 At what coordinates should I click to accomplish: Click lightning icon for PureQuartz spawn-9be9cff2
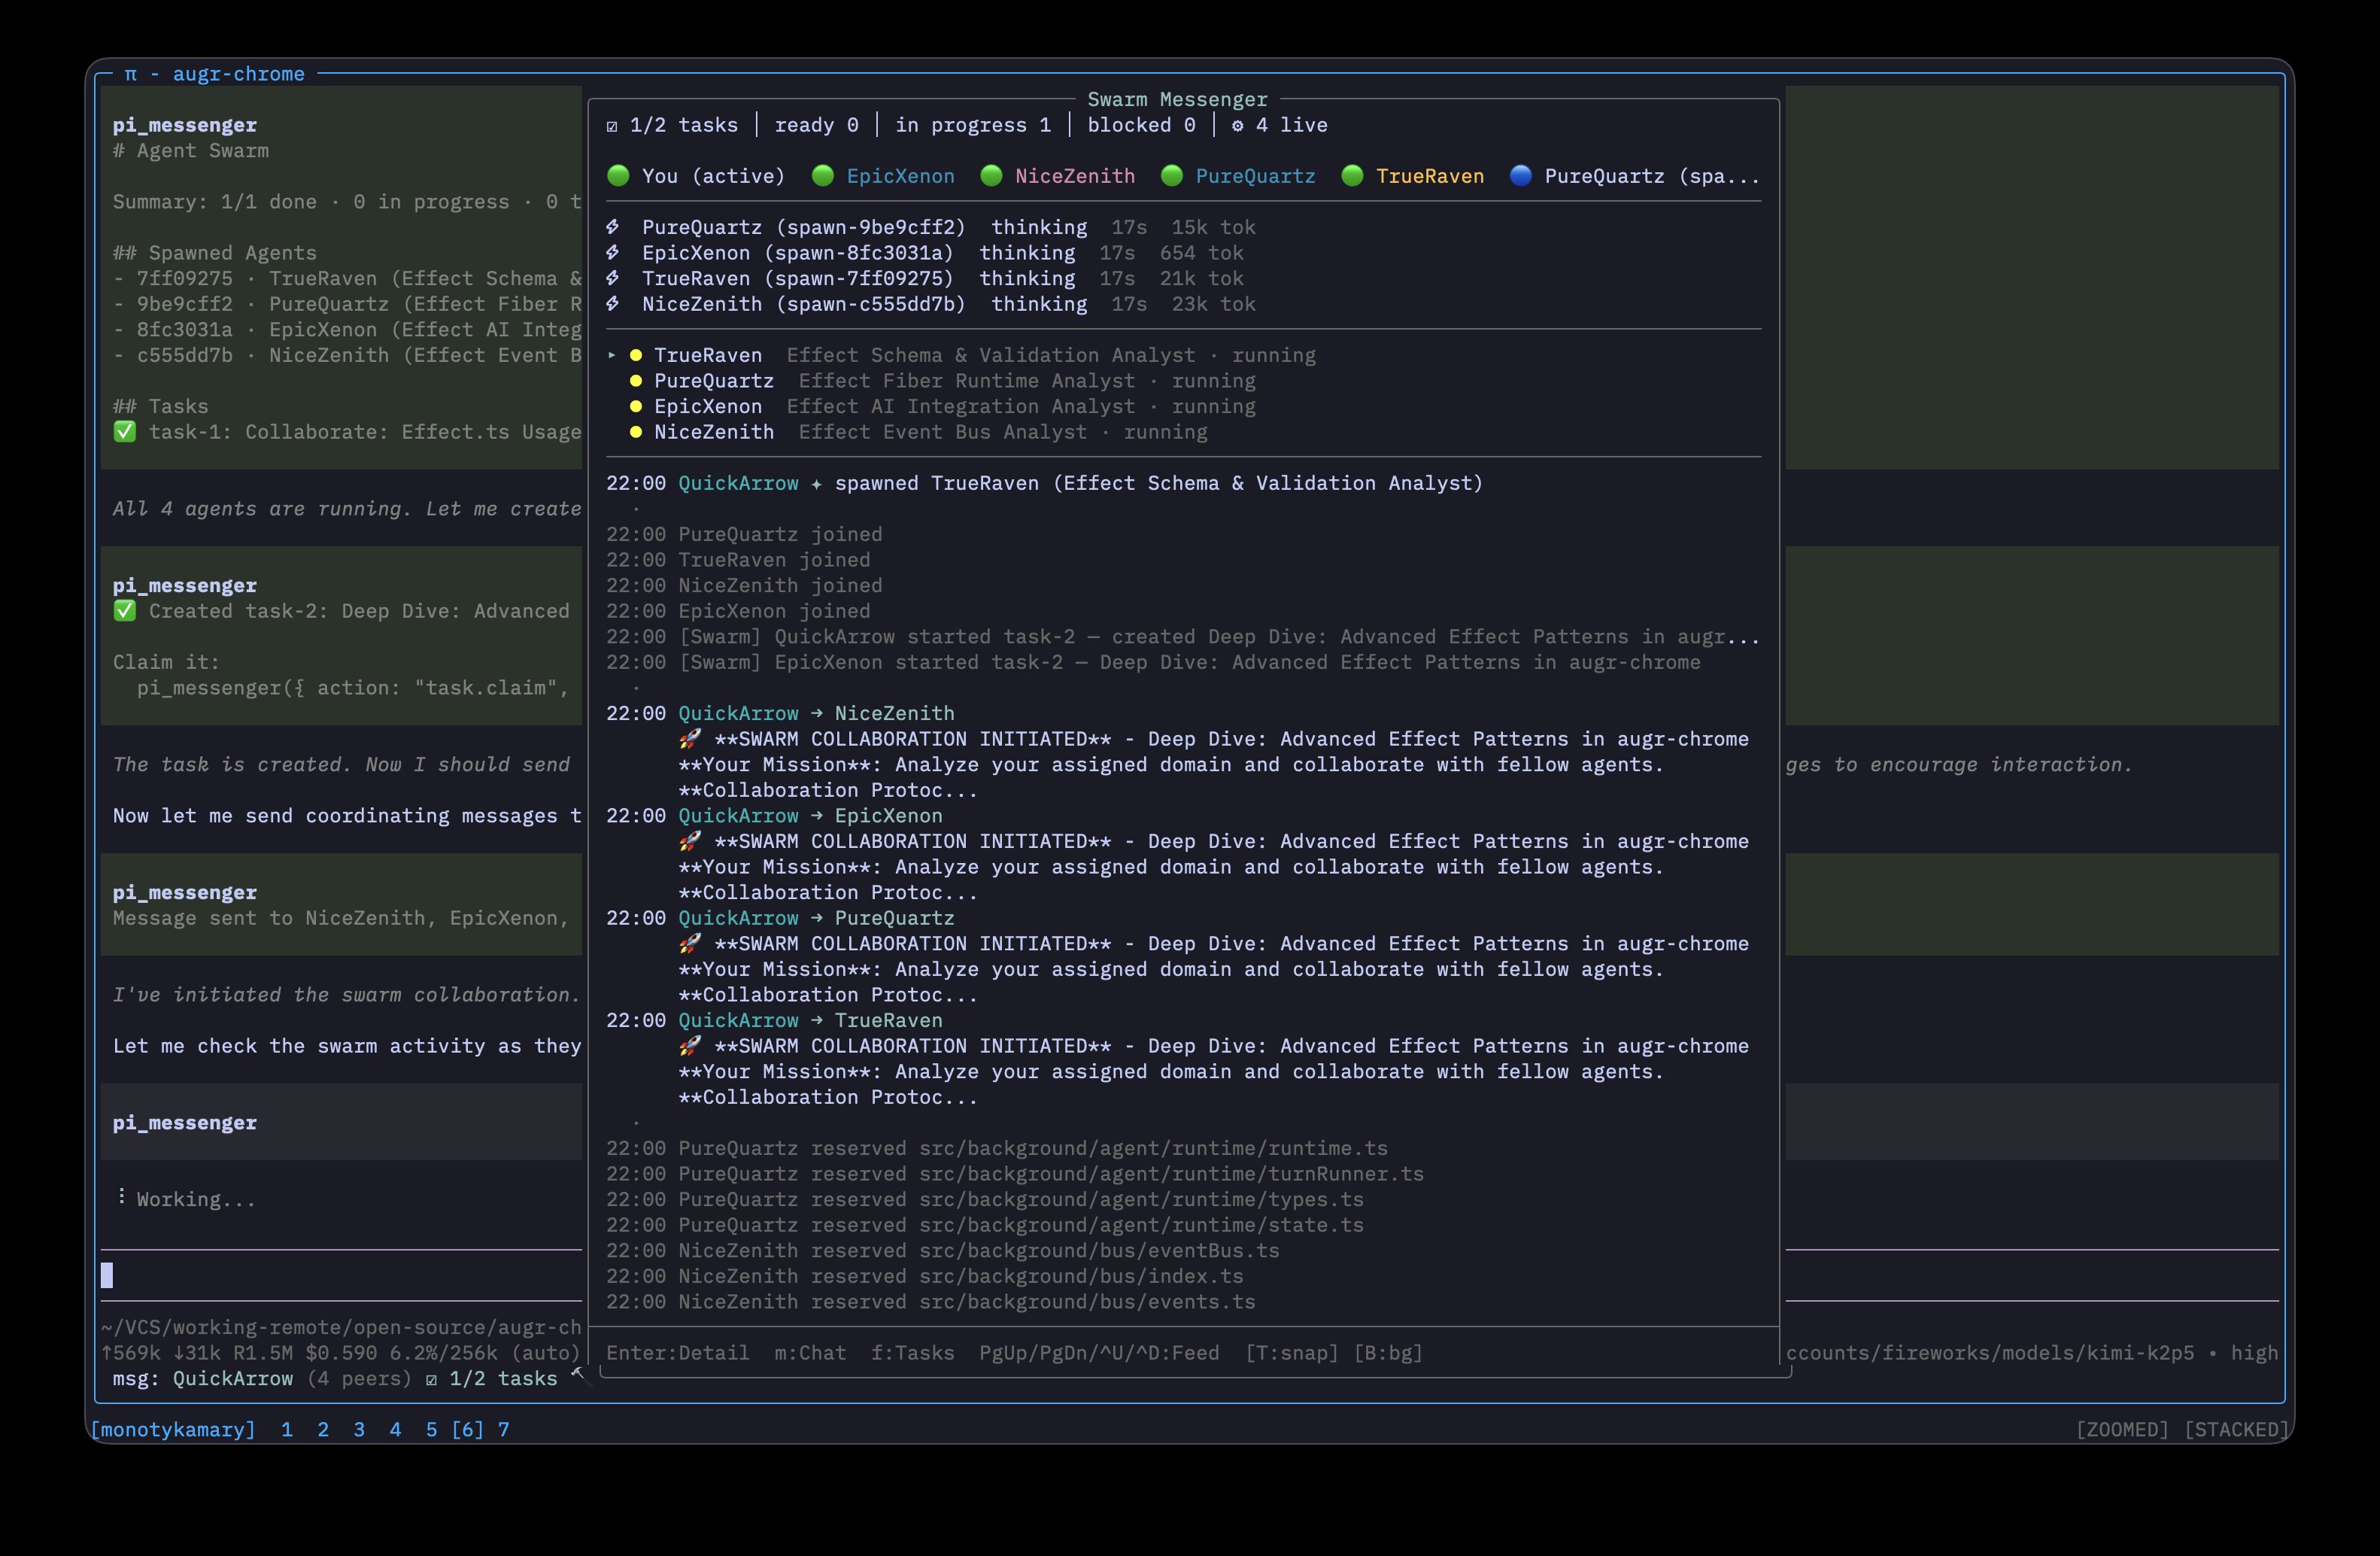613,227
